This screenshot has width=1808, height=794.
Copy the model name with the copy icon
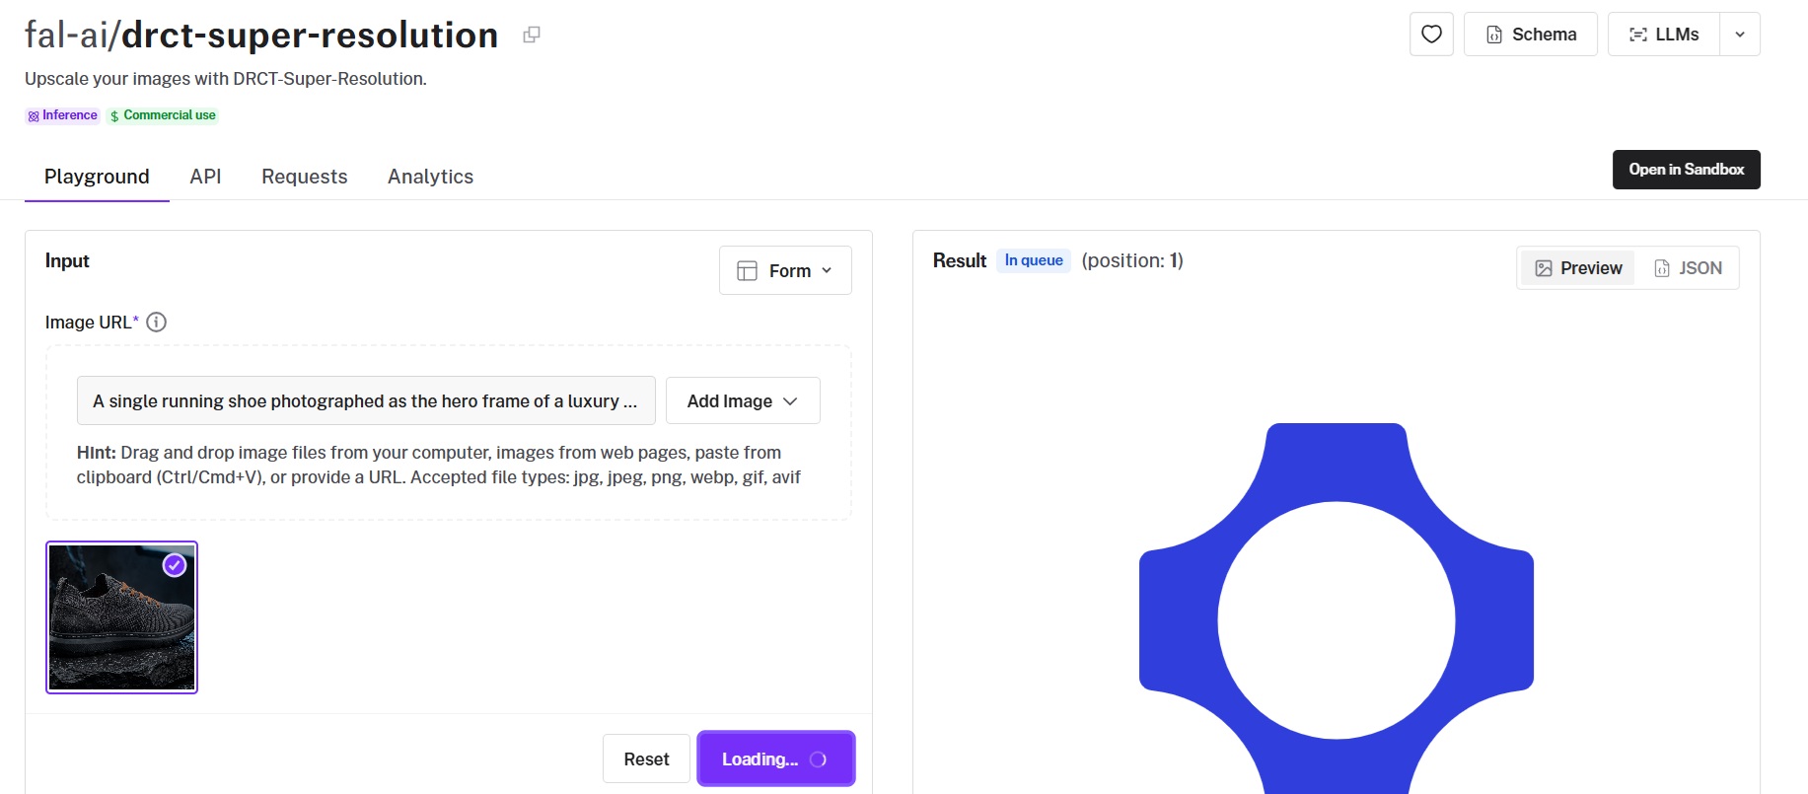[x=532, y=35]
